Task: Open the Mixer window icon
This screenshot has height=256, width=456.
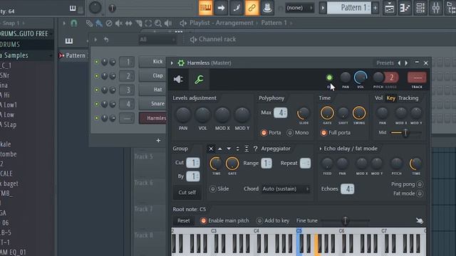Action: click(435, 8)
